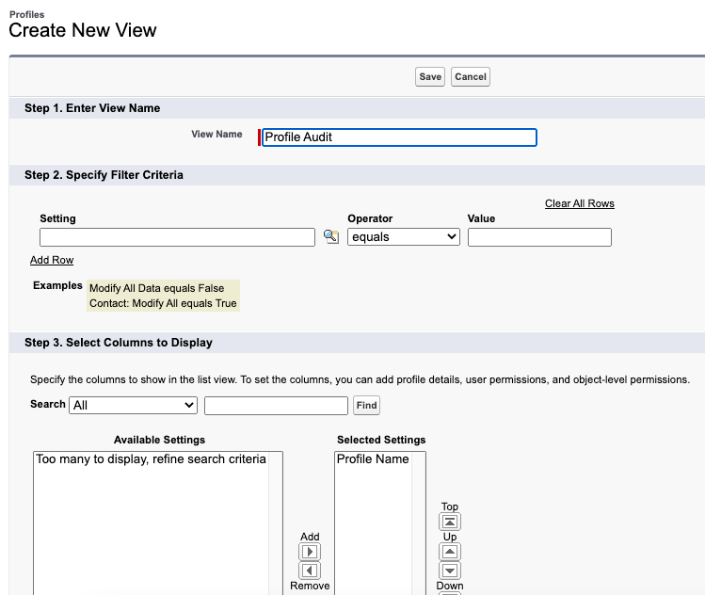
Task: Expand the Search dropdown set to All
Action: pyautogui.click(x=133, y=405)
